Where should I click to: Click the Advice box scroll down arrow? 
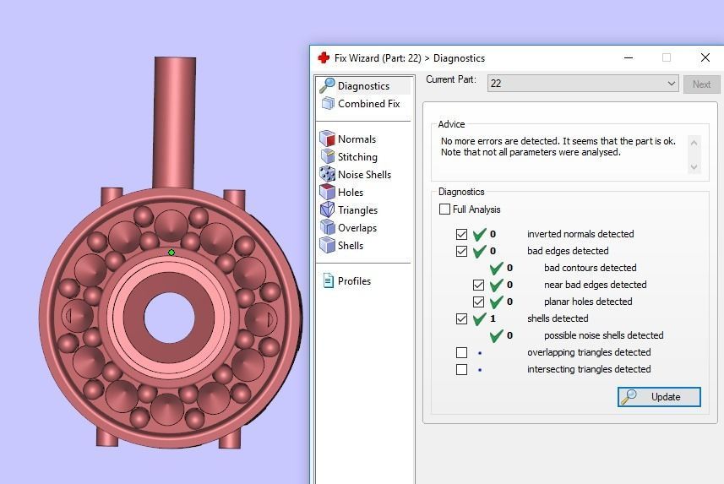point(694,166)
